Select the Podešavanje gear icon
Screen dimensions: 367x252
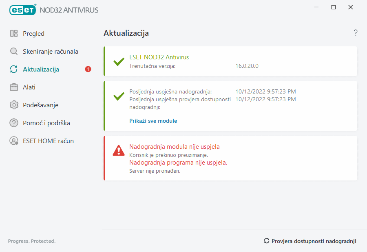pos(14,105)
